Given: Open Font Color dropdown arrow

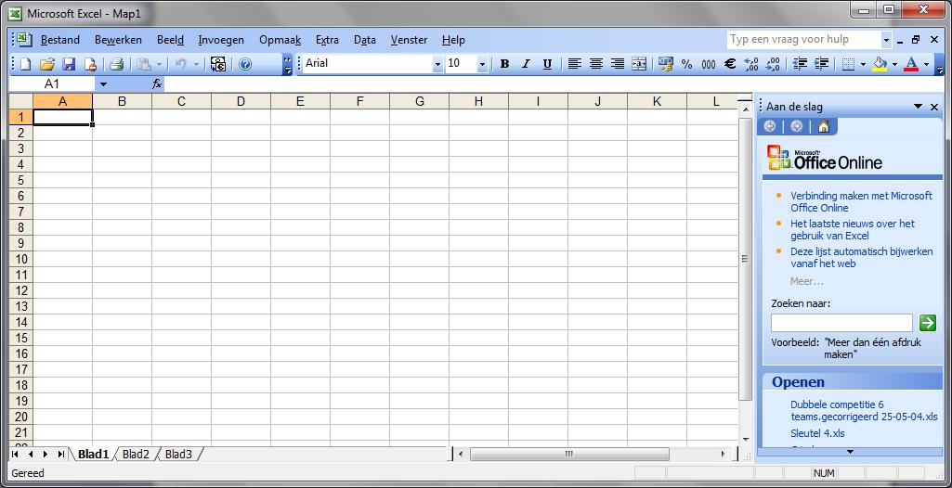Looking at the screenshot, I should coord(927,64).
